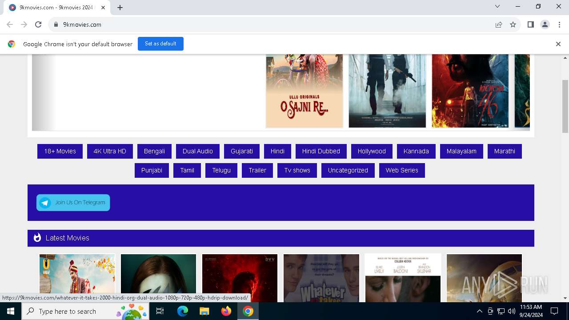Open the Web Series category
Image resolution: width=569 pixels, height=320 pixels.
(402, 170)
